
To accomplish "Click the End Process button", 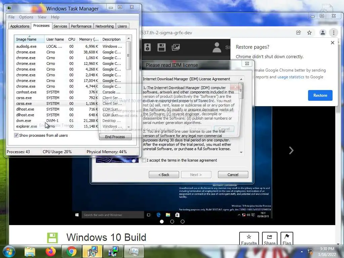I will pyautogui.click(x=115, y=137).
